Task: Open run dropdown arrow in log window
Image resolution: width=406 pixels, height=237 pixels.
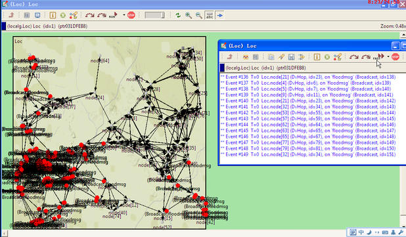Action: (x=388, y=56)
